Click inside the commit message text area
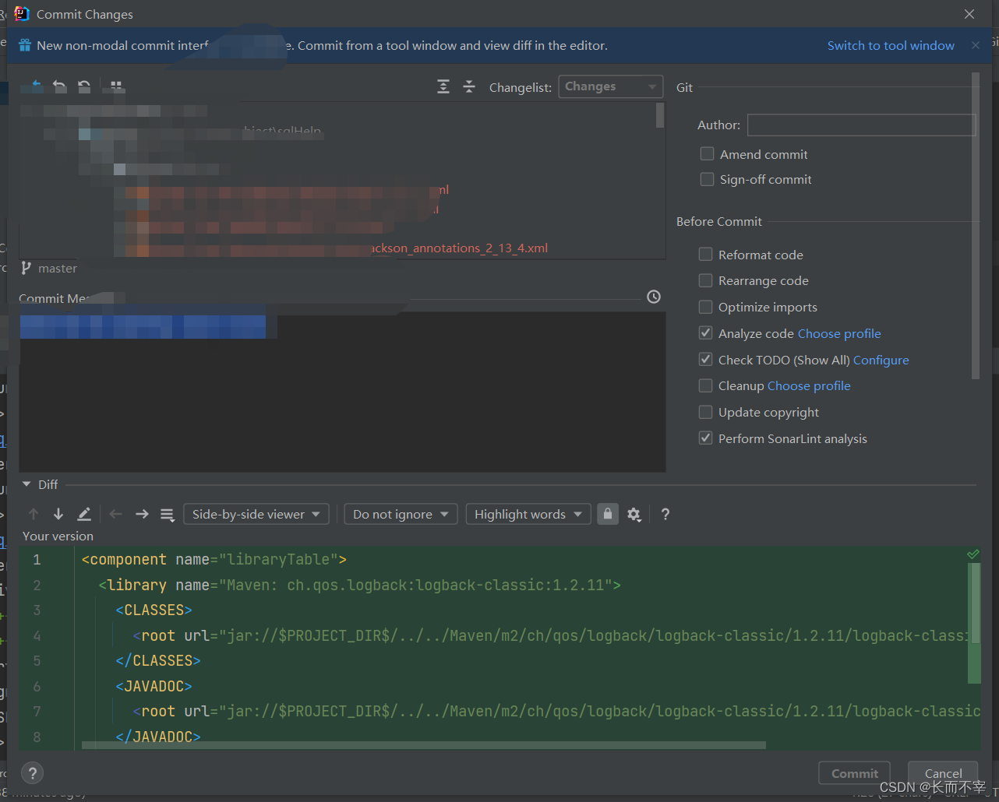This screenshot has height=802, width=999. 342,392
